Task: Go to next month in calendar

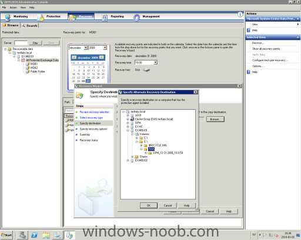Action: coord(102,58)
